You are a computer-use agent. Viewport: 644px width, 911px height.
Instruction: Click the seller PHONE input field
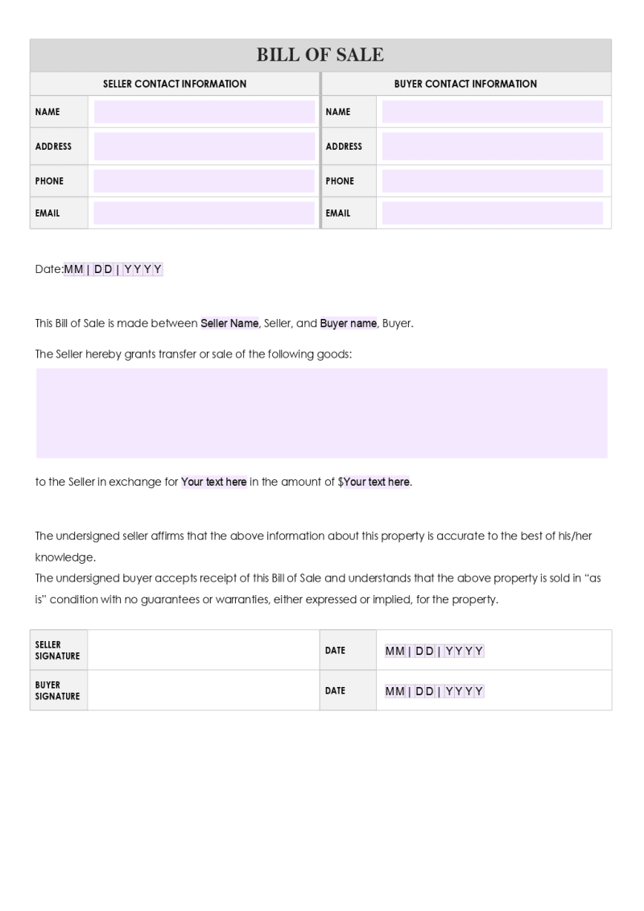tap(204, 180)
